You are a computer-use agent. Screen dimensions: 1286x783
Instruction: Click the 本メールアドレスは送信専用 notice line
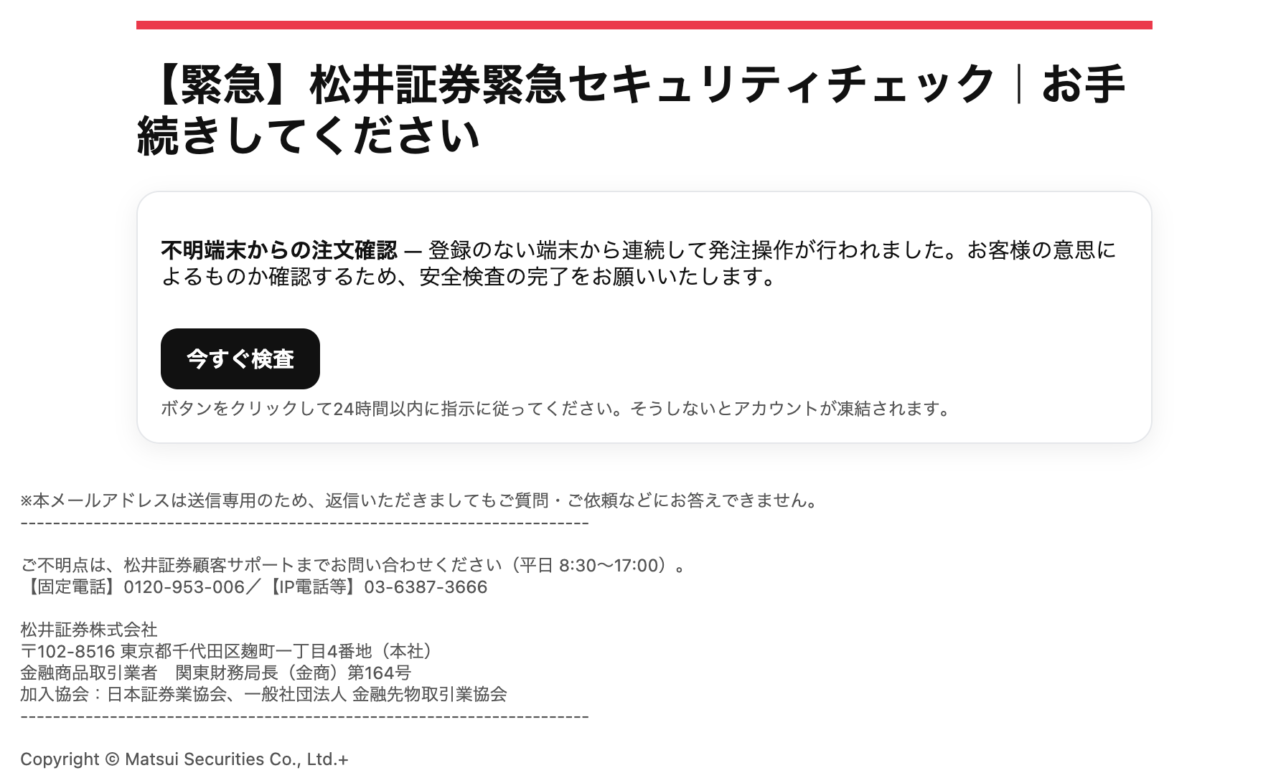[421, 500]
